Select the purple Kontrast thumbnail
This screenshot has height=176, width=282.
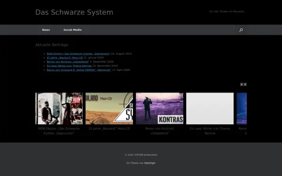[x=159, y=108]
